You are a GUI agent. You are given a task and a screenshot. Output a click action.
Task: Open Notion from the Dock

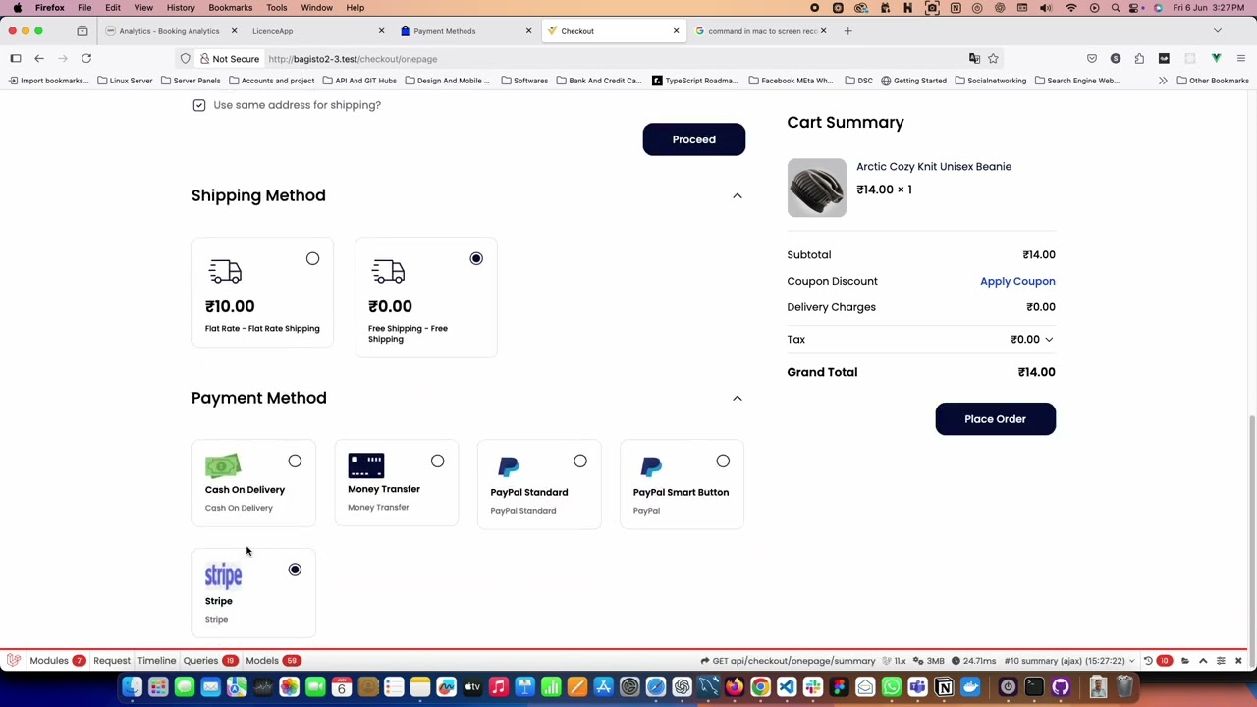click(944, 687)
